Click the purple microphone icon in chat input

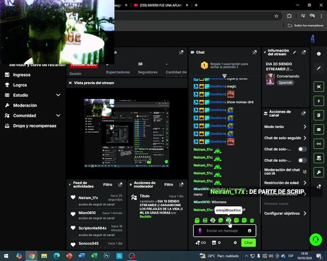[x=200, y=231]
